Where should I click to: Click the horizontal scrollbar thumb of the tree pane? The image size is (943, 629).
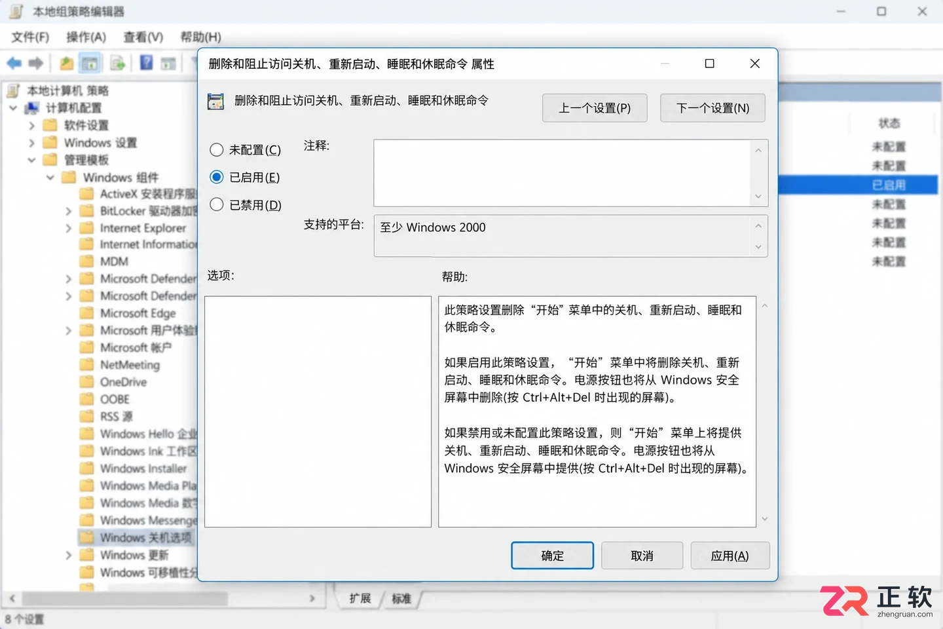click(x=124, y=598)
